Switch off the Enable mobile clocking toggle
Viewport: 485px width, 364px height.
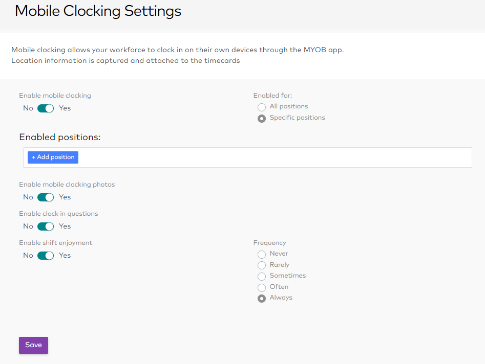pyautogui.click(x=45, y=108)
